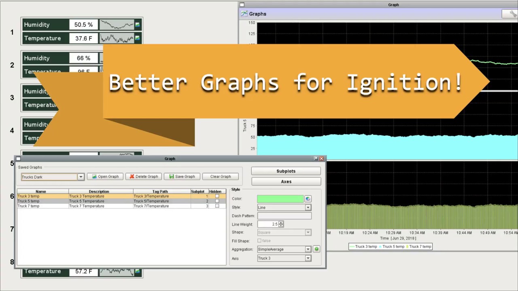Click the Truck 7/Temperature tag path cell
The width and height of the screenshot is (518, 291).
[162, 206]
